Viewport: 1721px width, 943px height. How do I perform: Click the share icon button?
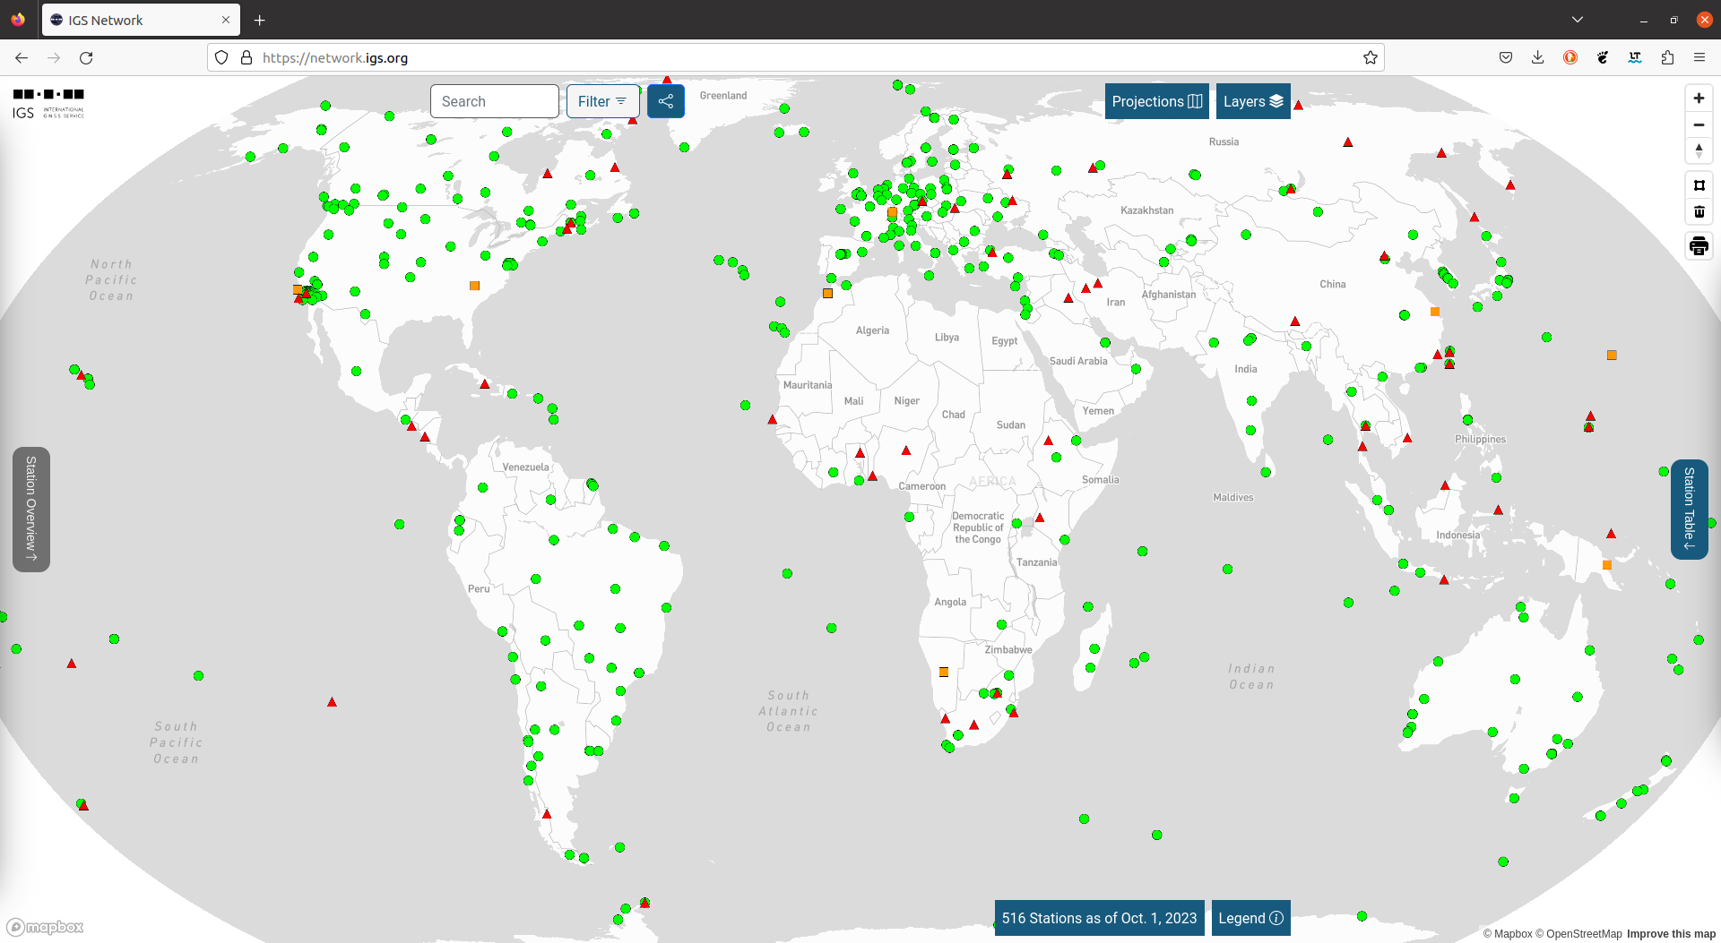[666, 101]
